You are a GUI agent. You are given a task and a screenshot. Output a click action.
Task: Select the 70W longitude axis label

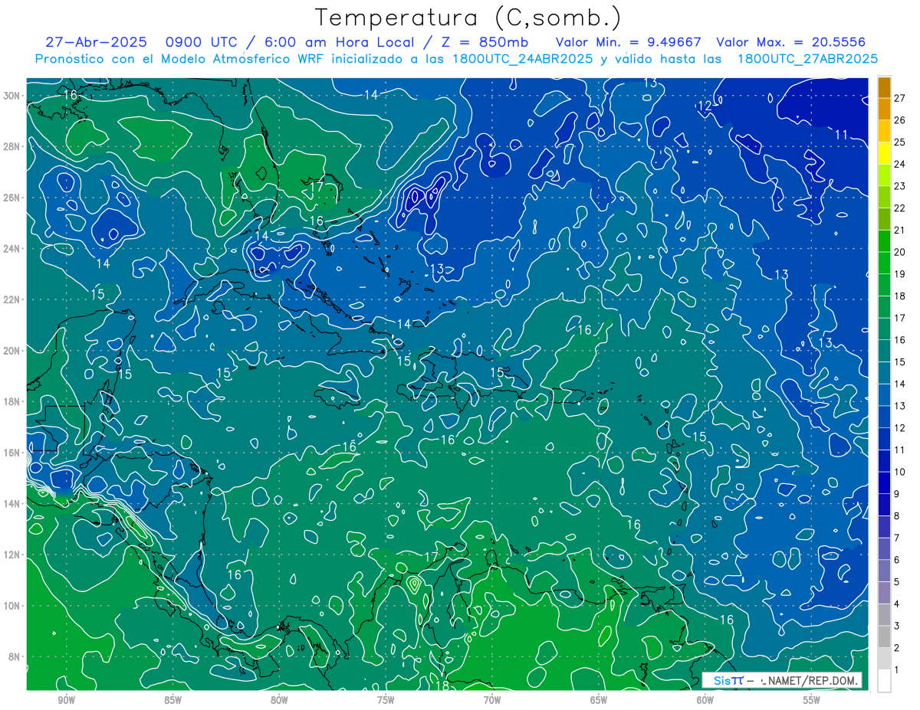coord(492,700)
